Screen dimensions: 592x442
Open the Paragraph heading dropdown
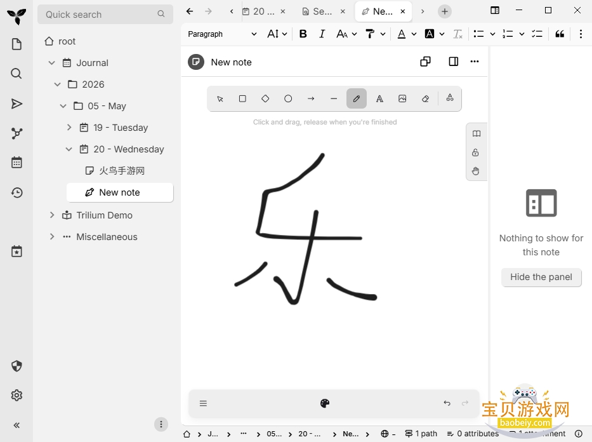click(x=222, y=34)
